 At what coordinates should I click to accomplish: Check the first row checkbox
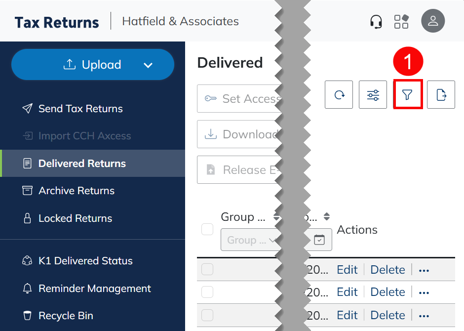pos(207,269)
